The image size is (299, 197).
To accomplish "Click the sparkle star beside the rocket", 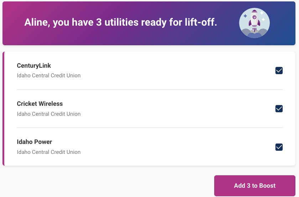I will pos(246,16).
